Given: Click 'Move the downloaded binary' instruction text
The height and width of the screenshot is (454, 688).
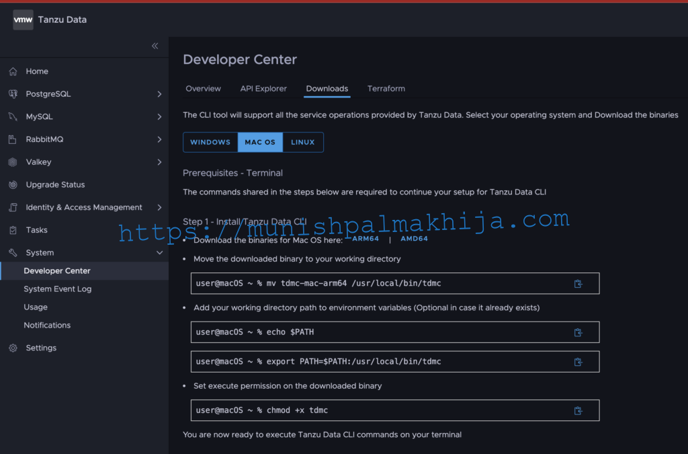Looking at the screenshot, I should pyautogui.click(x=297, y=259).
